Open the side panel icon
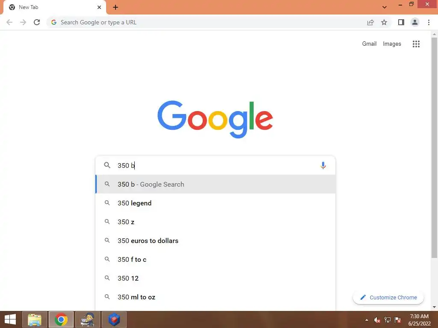 click(x=401, y=22)
